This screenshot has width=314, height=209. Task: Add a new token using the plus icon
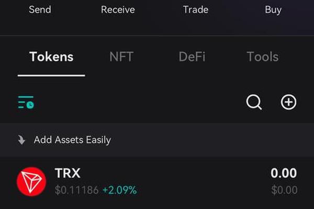click(x=288, y=102)
